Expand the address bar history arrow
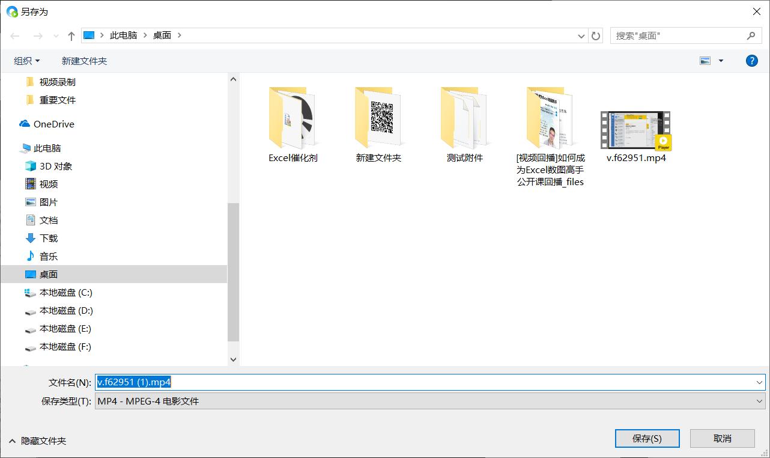 581,35
